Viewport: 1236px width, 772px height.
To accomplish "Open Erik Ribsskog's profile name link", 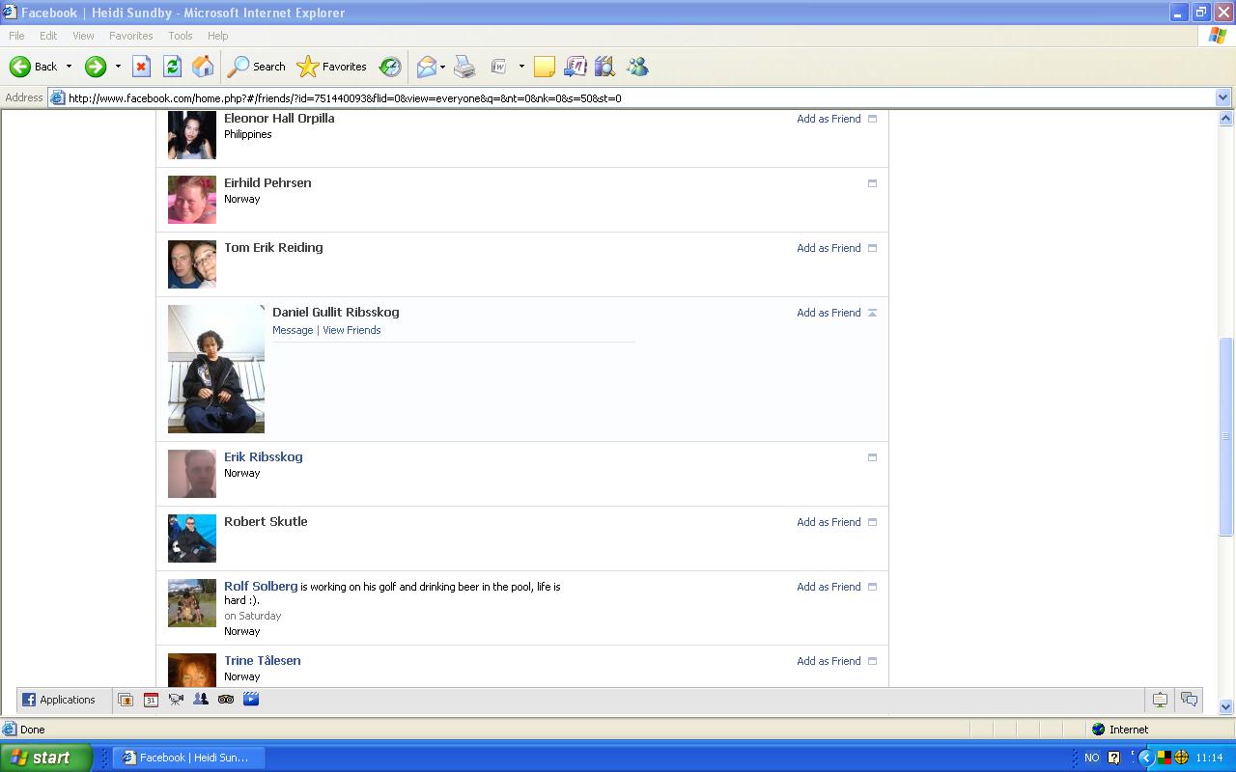I will click(264, 457).
